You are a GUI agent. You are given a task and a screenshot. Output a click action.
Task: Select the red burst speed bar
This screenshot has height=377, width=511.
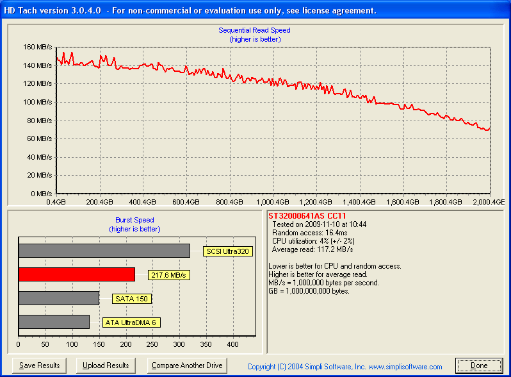point(77,274)
